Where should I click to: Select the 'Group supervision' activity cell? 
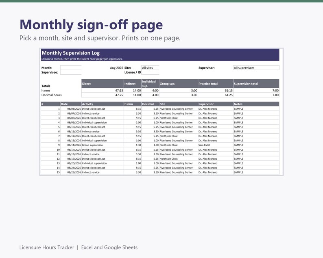tap(103, 145)
